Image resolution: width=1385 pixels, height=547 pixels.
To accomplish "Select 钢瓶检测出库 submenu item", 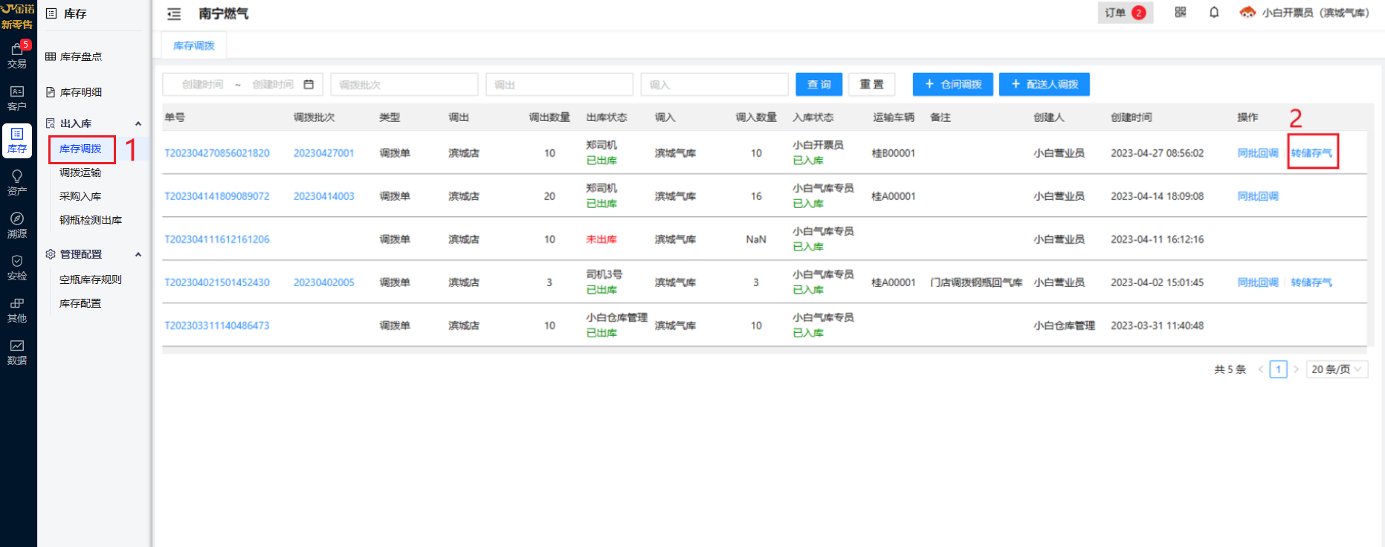I will pyautogui.click(x=91, y=220).
